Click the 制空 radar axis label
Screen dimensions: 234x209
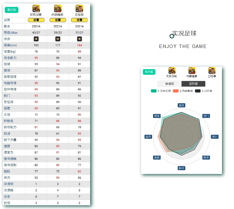(206, 158)
